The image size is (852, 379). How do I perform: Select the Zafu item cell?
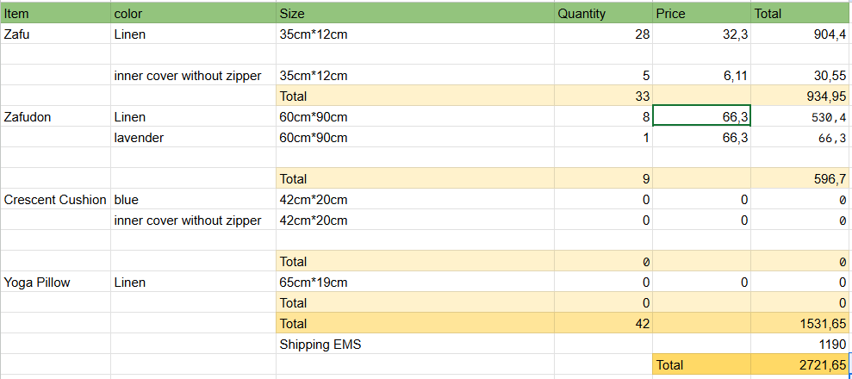55,34
